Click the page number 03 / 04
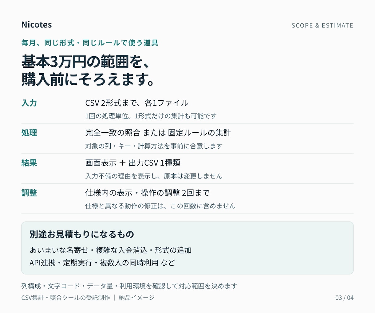Screen dimensions: 375x313 pyautogui.click(x=344, y=298)
